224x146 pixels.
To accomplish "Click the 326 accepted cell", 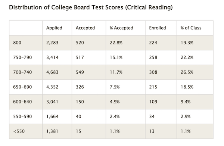I will pos(80,87).
